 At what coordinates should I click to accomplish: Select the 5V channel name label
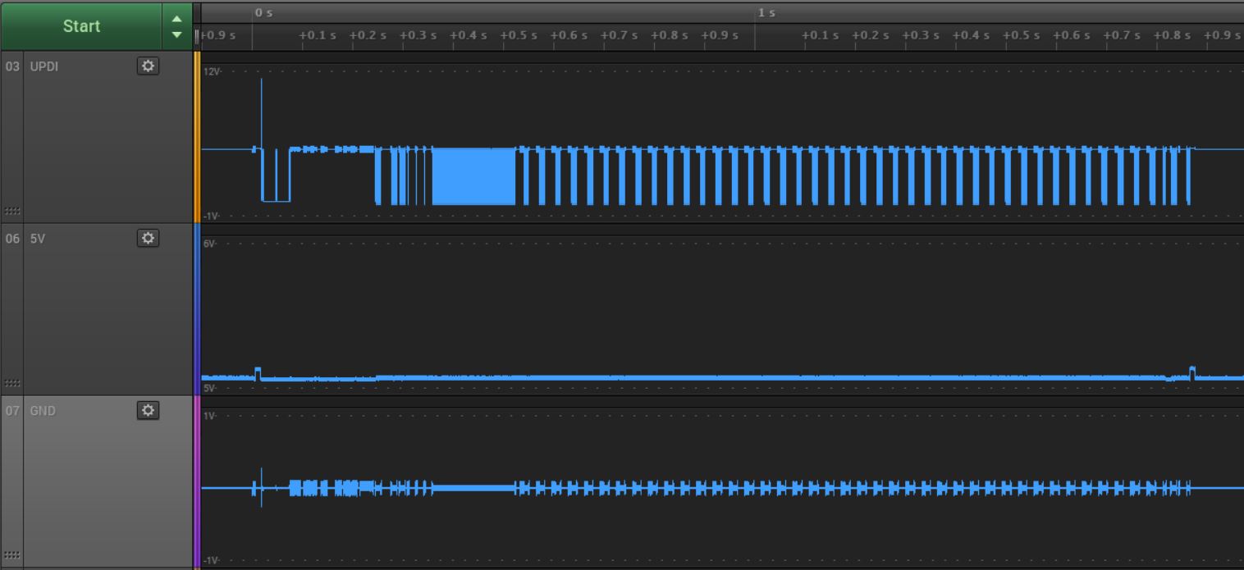tap(36, 239)
